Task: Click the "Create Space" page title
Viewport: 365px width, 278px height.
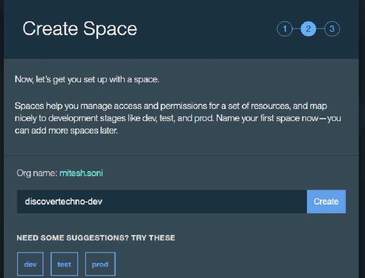Action: [80, 29]
